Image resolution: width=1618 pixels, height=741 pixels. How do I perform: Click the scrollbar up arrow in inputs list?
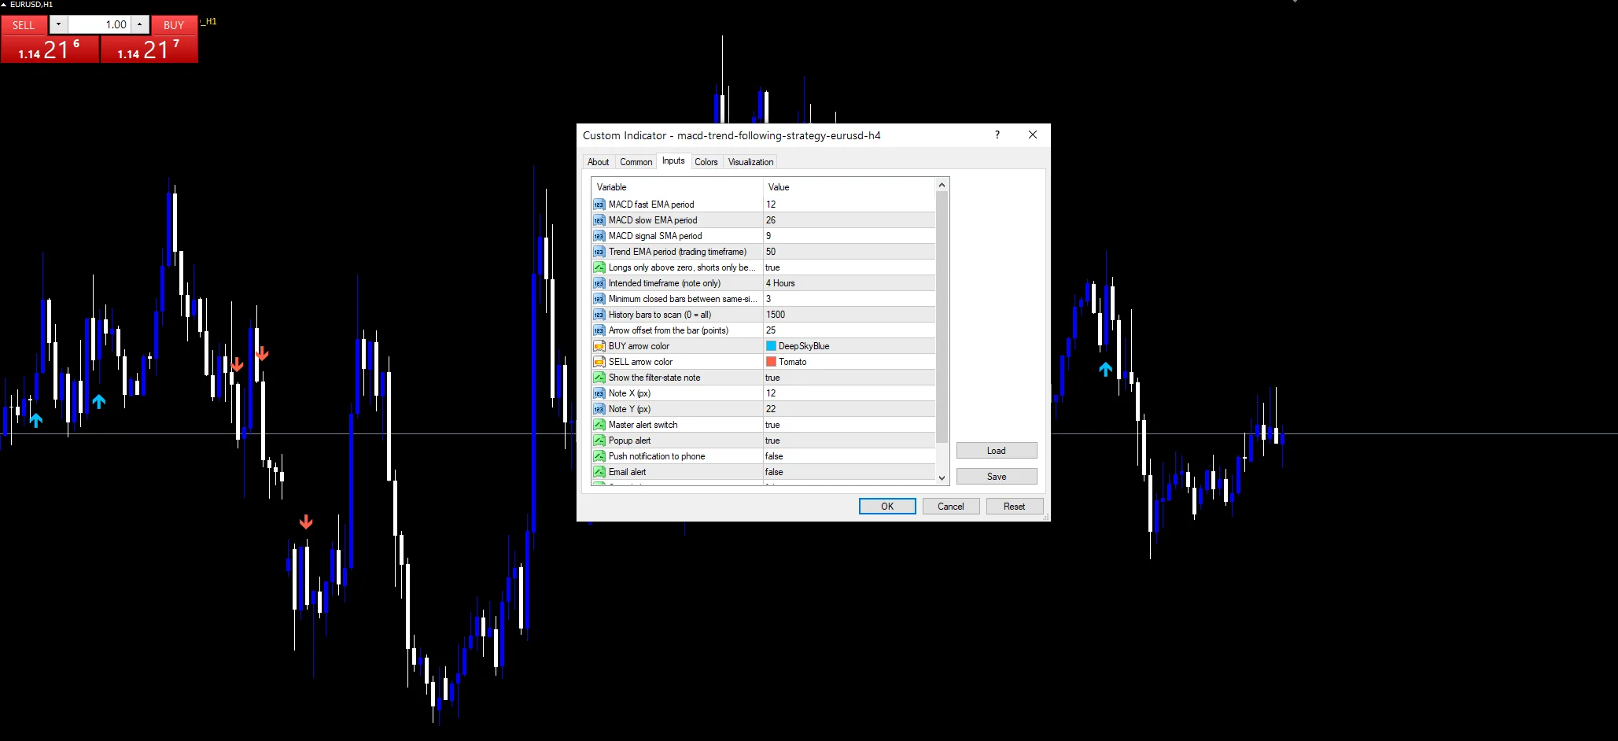click(942, 186)
